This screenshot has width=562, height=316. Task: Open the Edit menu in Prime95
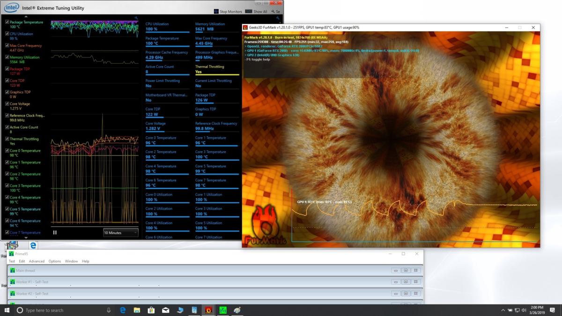tap(22, 261)
